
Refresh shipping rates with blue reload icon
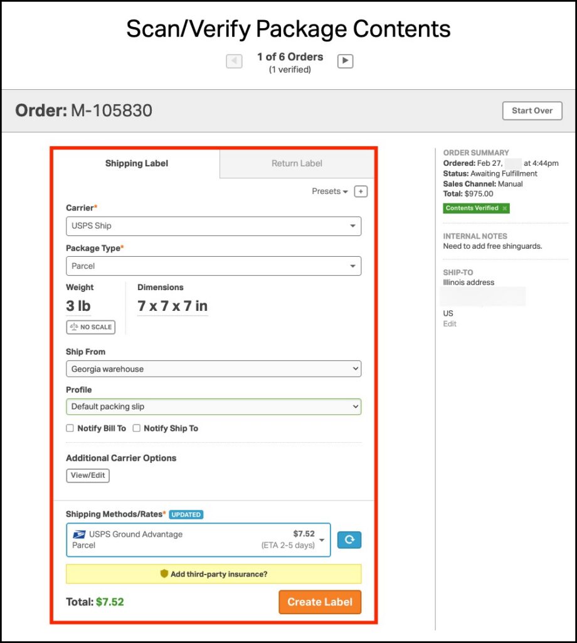(349, 540)
